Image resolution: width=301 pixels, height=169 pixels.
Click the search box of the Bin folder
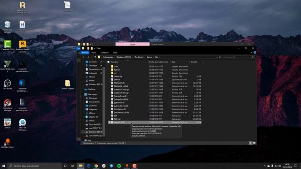pyautogui.click(x=239, y=57)
